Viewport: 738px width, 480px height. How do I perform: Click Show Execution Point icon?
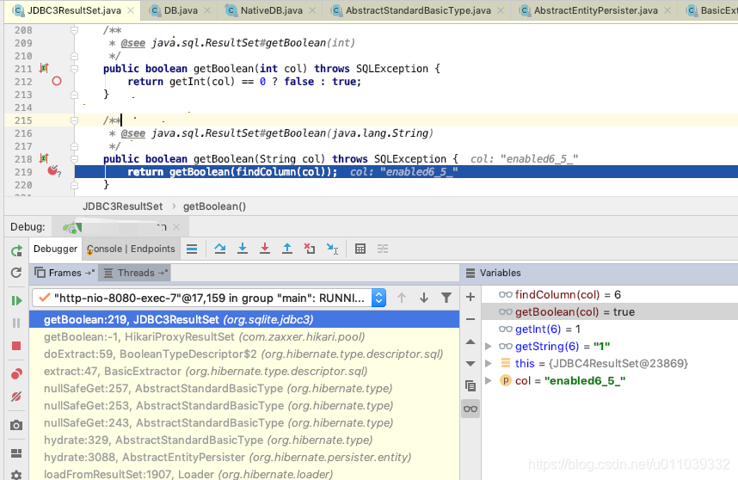[x=192, y=249]
